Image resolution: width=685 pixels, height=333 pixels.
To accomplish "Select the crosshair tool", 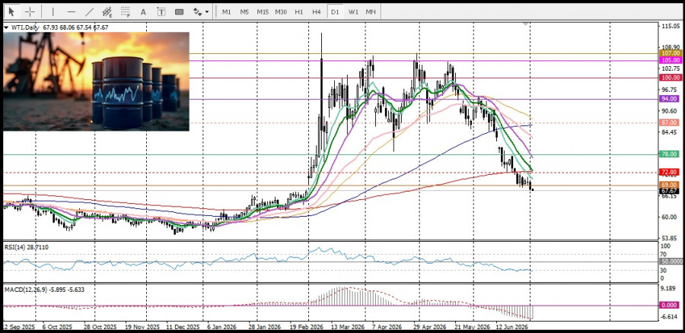I will (30, 11).
